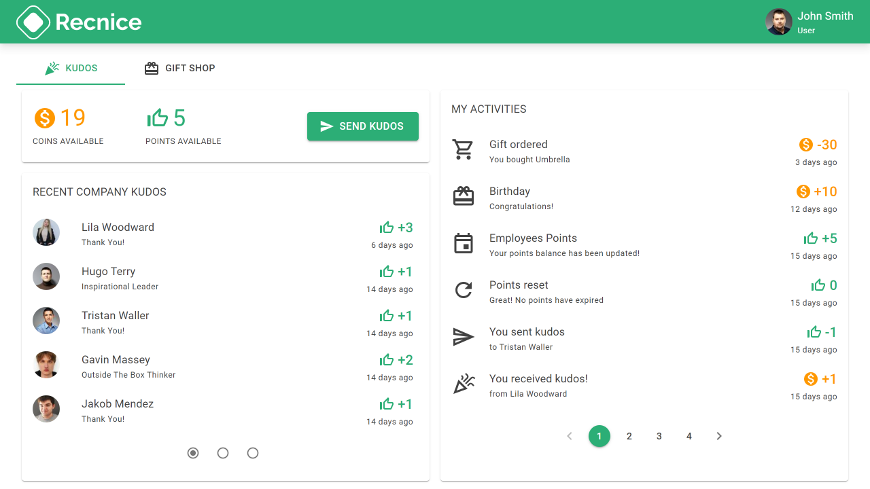This screenshot has width=870, height=489.
Task: Go to next activities page arrow
Action: point(719,436)
